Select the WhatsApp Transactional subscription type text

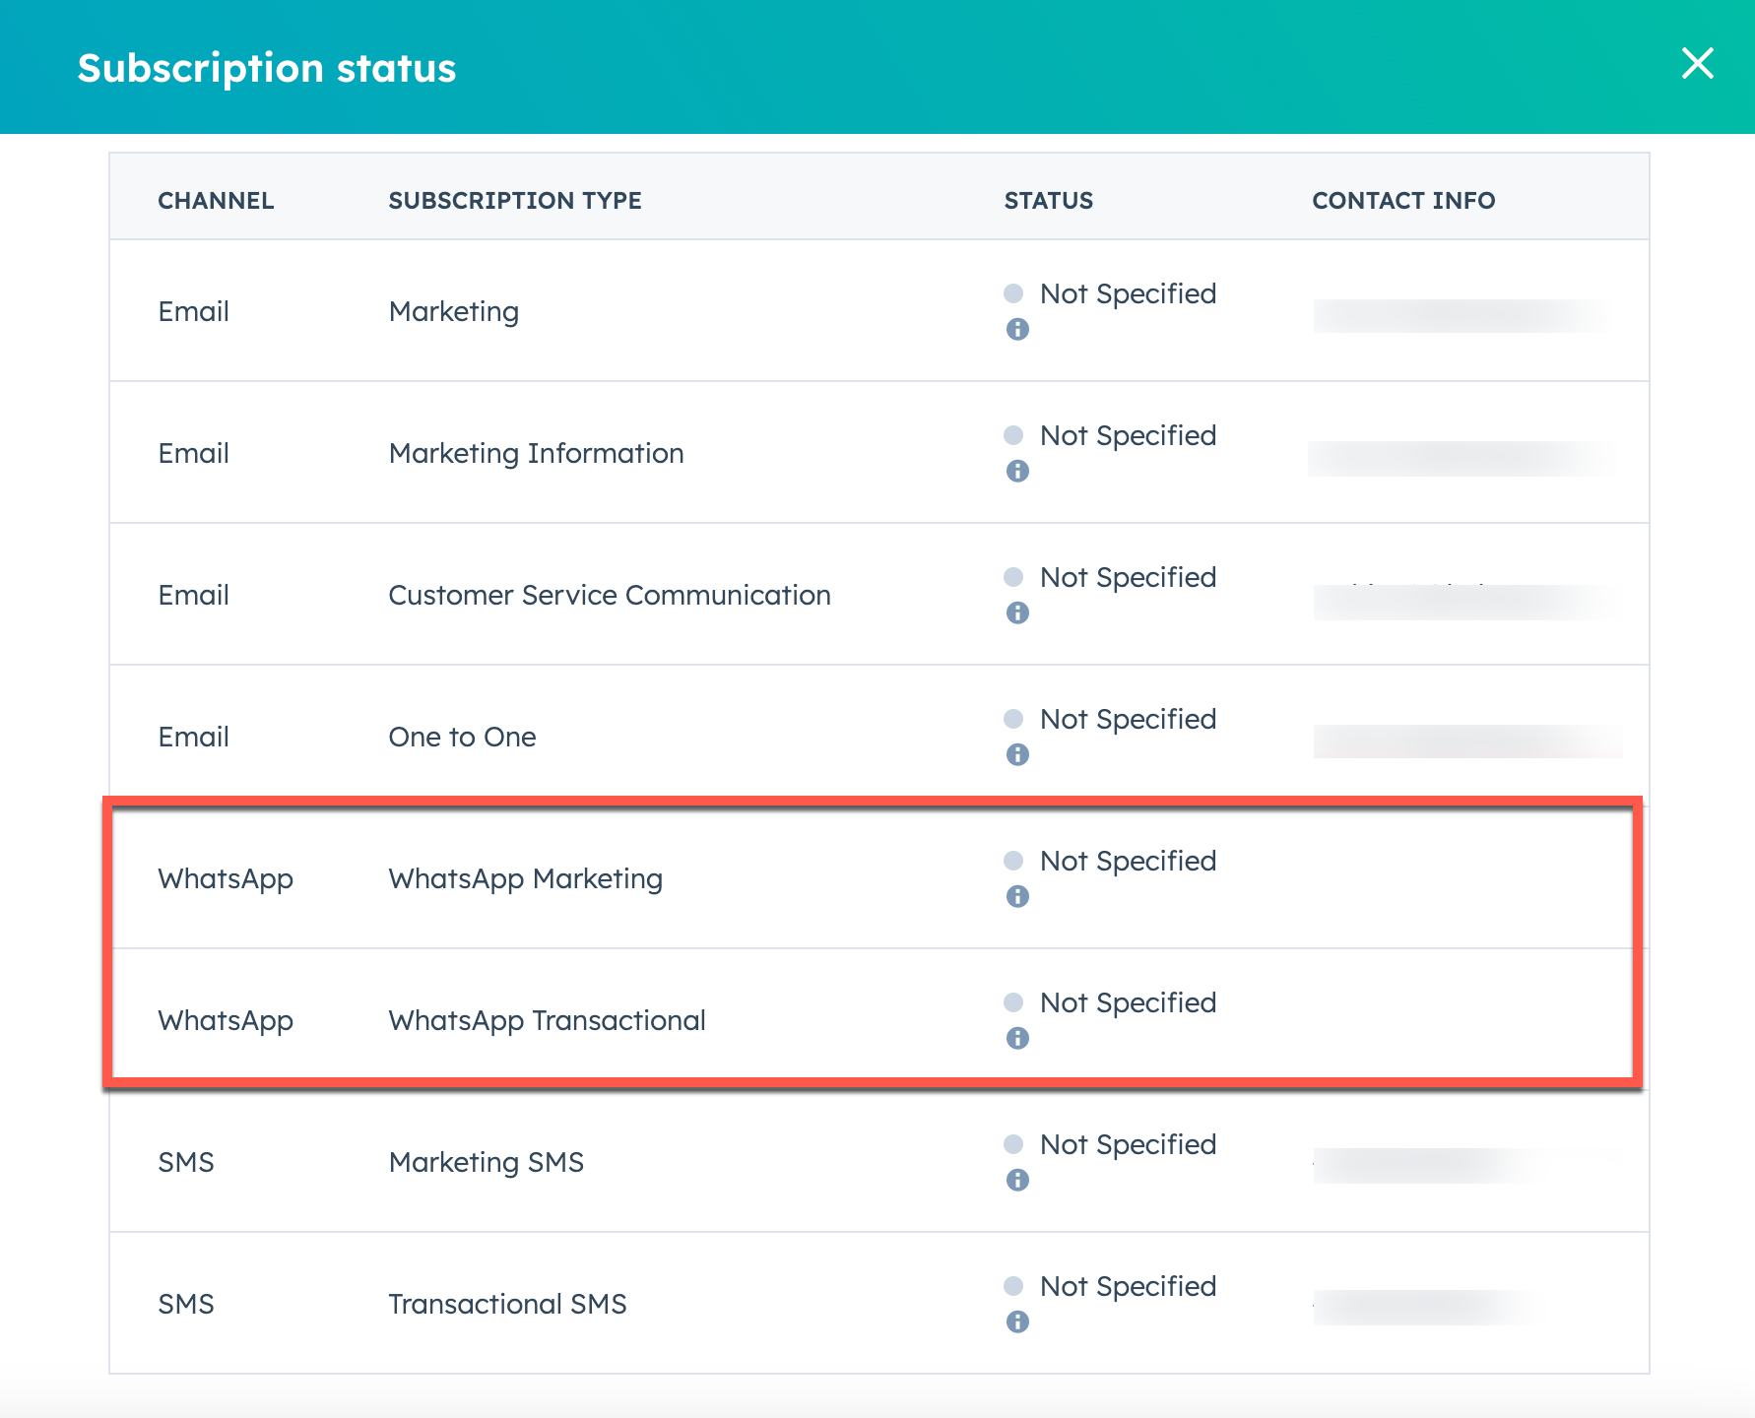547,1020
